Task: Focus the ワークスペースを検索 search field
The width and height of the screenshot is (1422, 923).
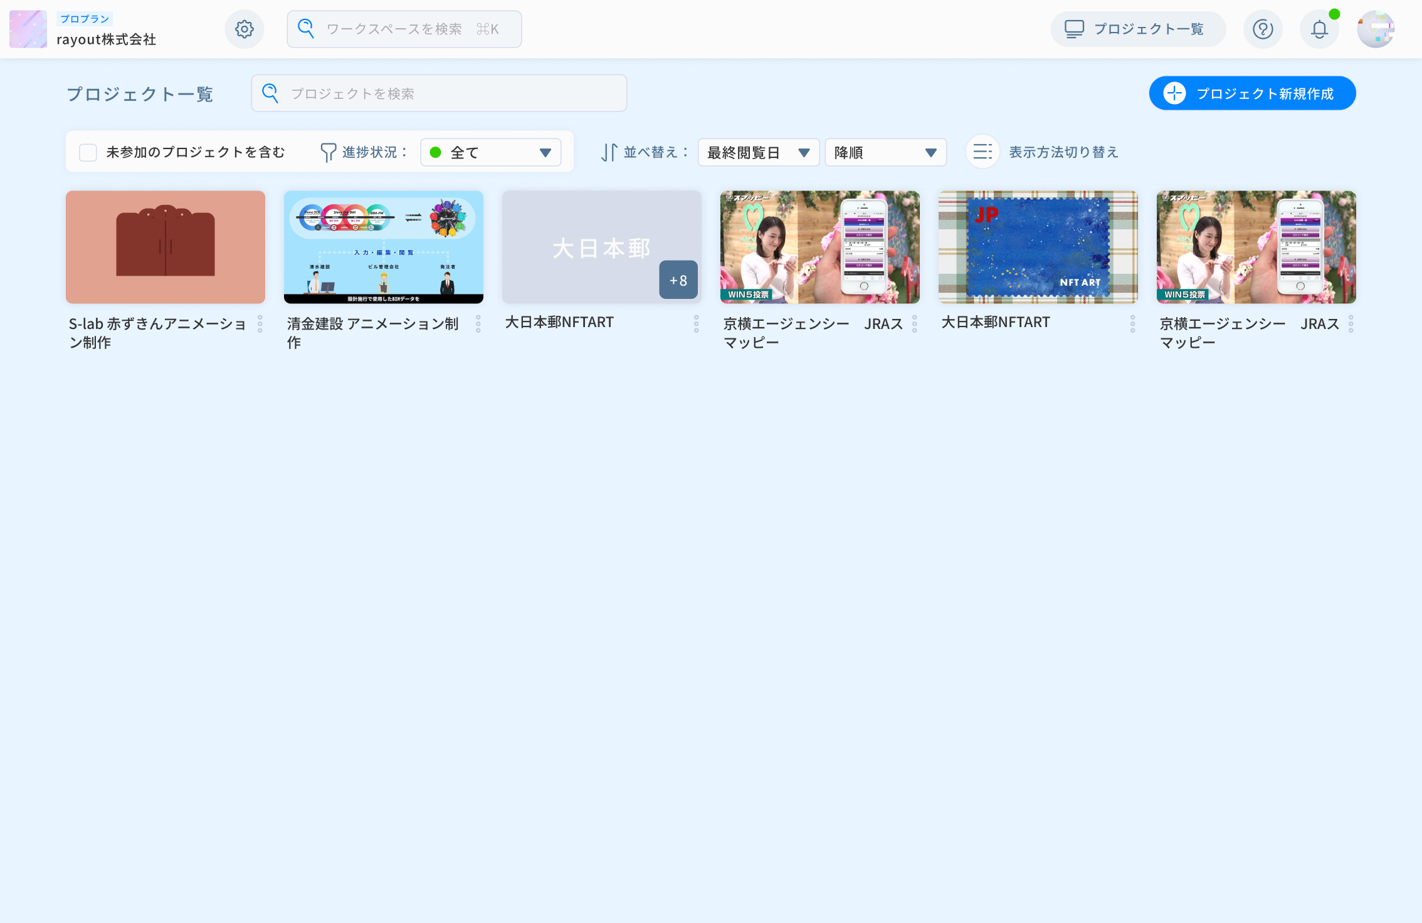Action: click(x=404, y=29)
